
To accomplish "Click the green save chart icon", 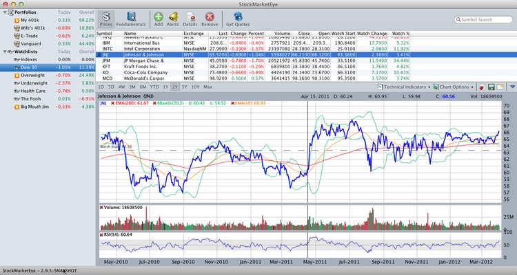I will 491,87.
